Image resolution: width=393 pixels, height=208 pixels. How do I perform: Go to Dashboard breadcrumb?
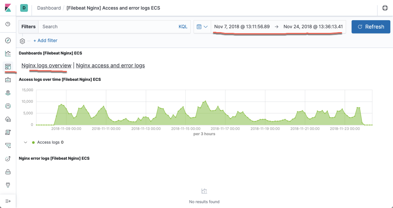pos(49,8)
